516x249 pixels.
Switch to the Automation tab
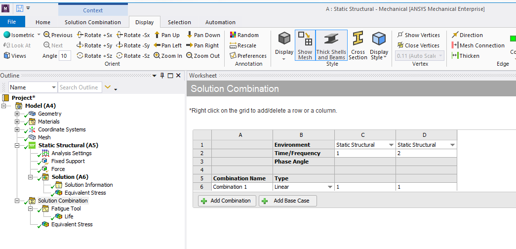(x=221, y=22)
